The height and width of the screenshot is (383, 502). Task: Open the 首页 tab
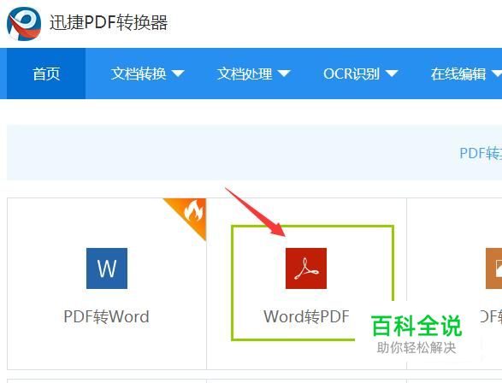[46, 74]
